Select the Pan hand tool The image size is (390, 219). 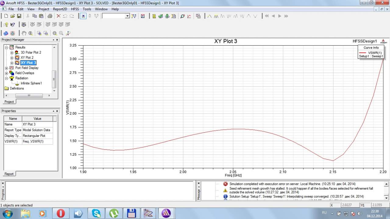coord(24,33)
